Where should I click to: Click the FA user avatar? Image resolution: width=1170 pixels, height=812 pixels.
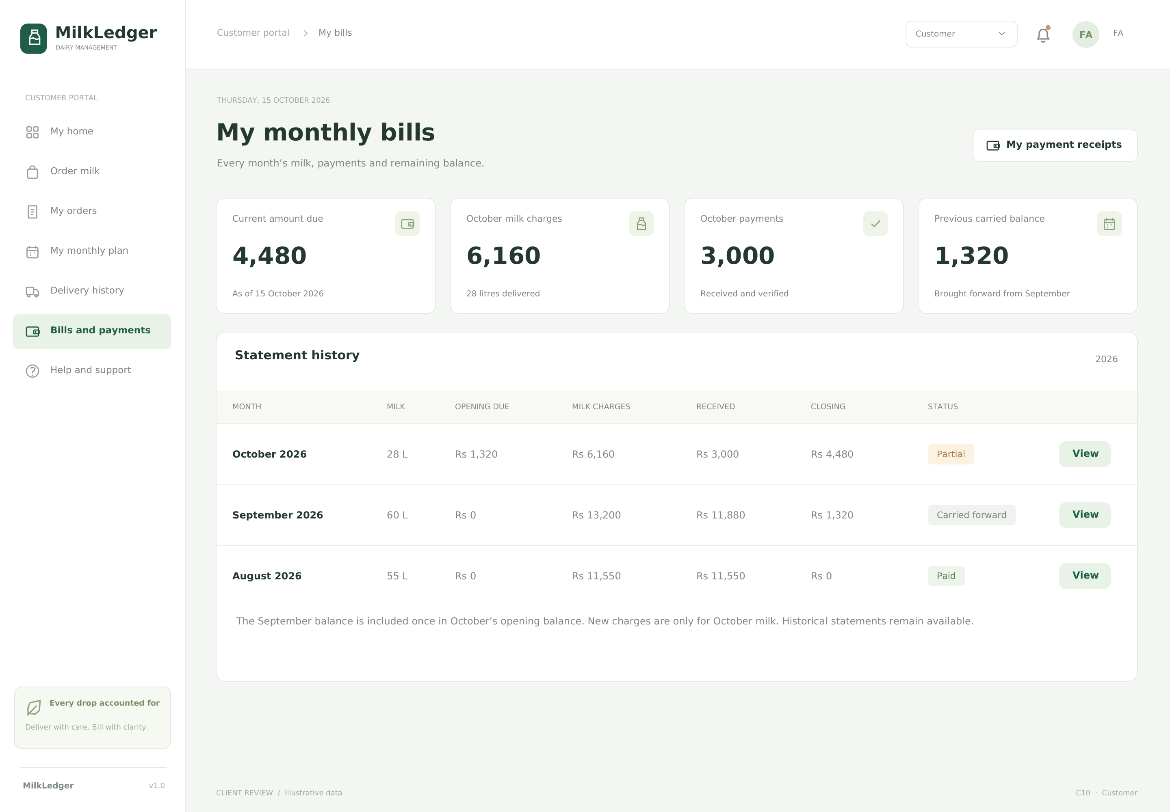1085,35
